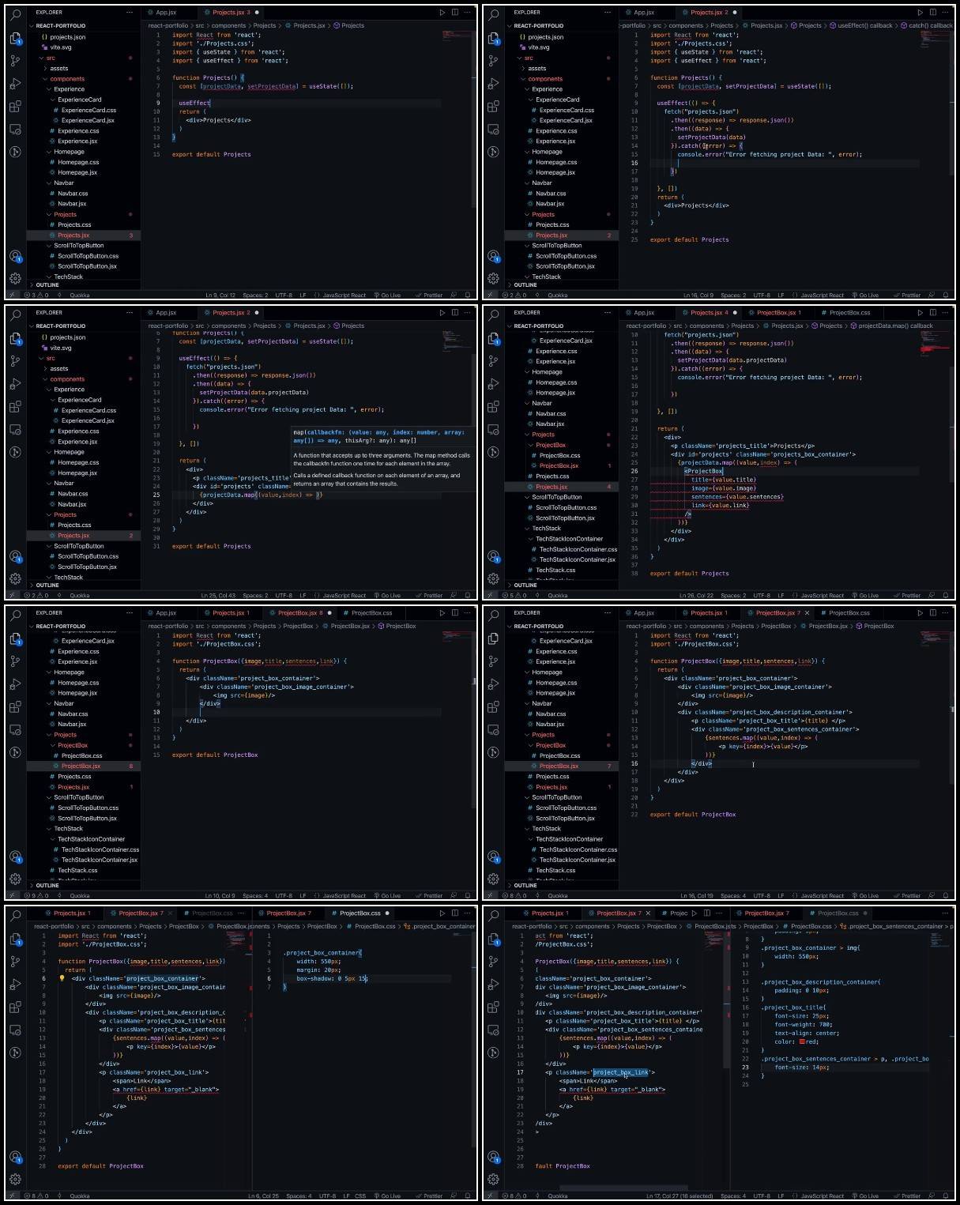The height and width of the screenshot is (1205, 960).
Task: Open TechStackIconContainer.jsx in the Ln 16, Col 19 explorer
Action: pyautogui.click(x=577, y=860)
